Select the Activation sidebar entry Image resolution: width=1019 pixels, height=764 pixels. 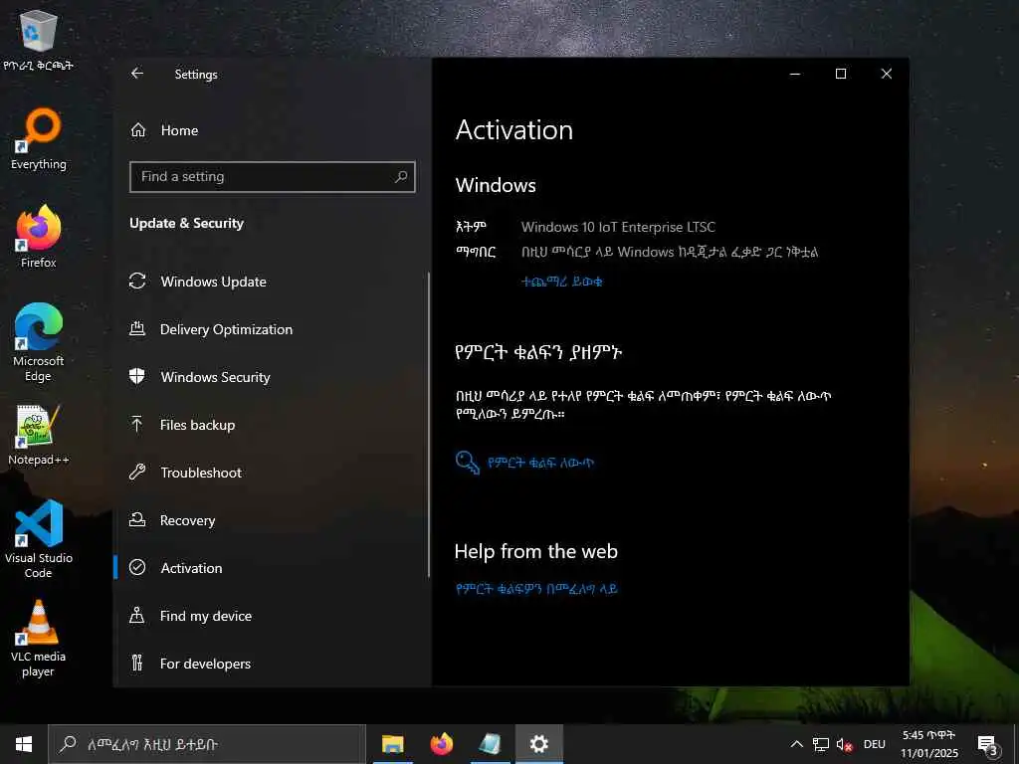[191, 568]
